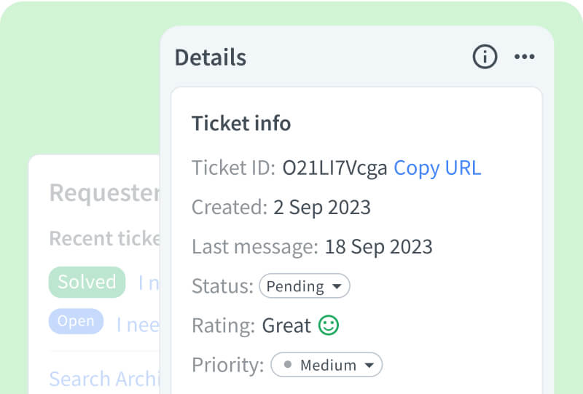Open the Status dropdown showing Pending

304,286
